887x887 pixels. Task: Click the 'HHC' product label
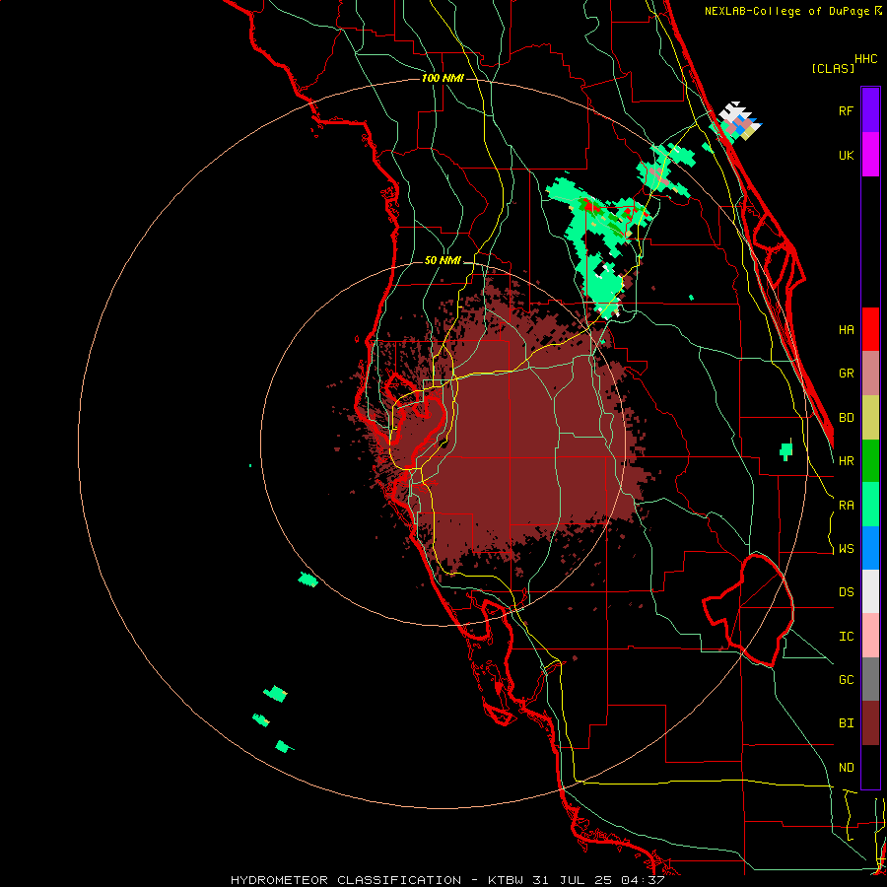(x=865, y=59)
